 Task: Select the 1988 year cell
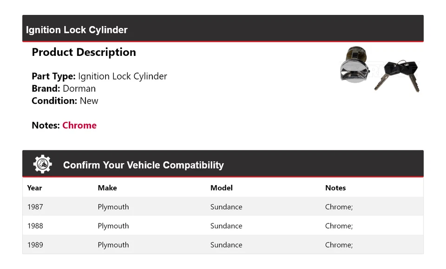coord(35,226)
